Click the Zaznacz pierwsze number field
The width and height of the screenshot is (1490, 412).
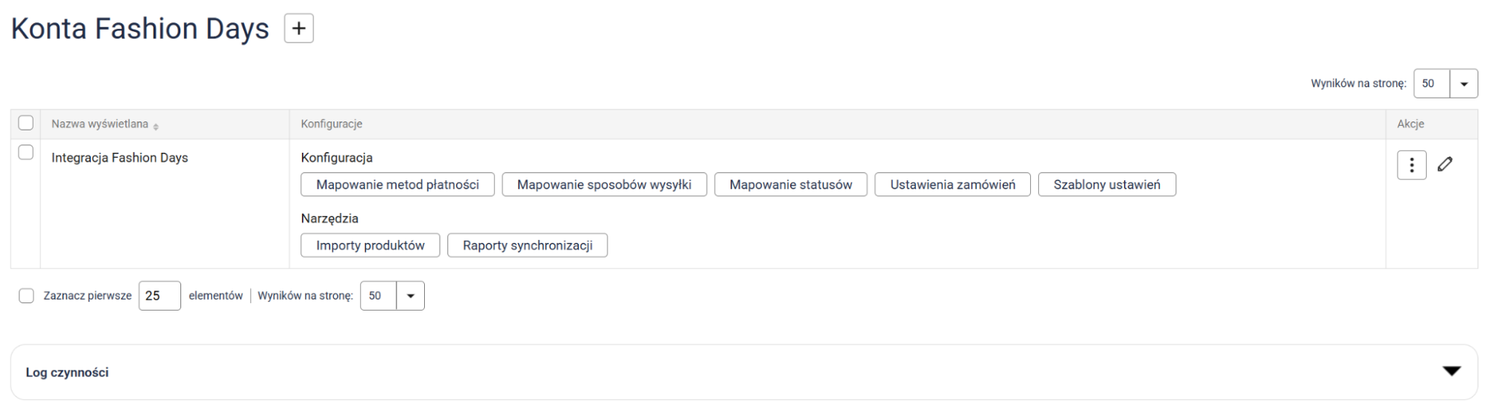pos(160,296)
